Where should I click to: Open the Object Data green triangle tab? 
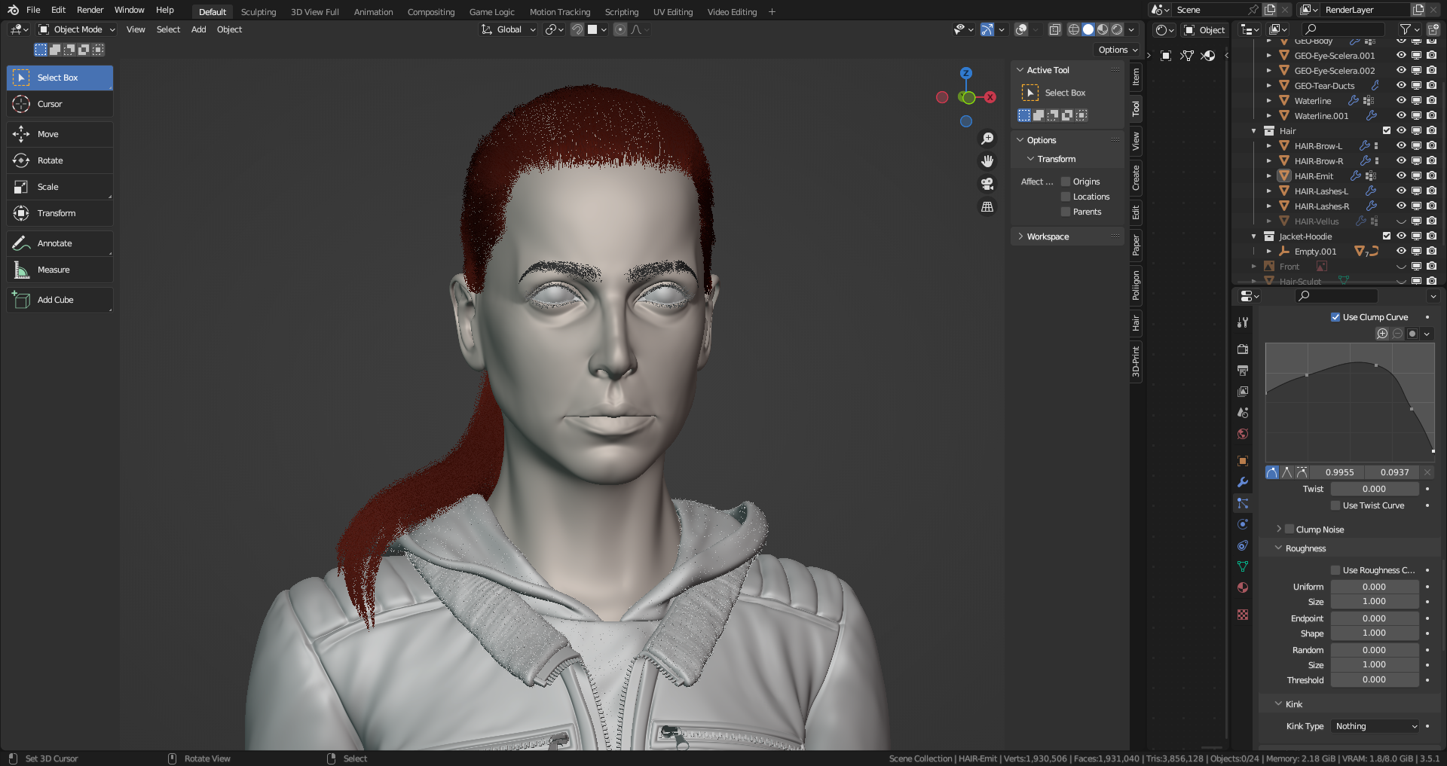point(1243,566)
